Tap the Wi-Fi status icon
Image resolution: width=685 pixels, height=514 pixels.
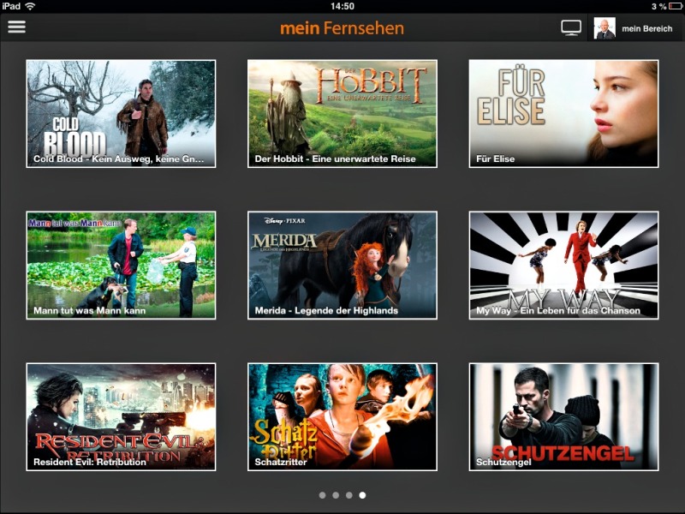click(x=30, y=6)
